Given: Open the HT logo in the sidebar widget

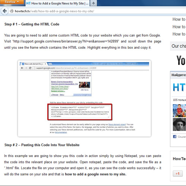Looking at the screenshot, I should click(x=179, y=87).
